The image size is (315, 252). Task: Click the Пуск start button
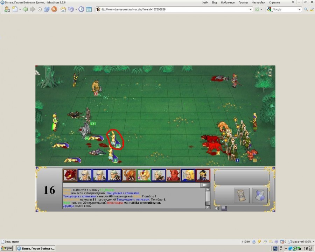click(7, 248)
